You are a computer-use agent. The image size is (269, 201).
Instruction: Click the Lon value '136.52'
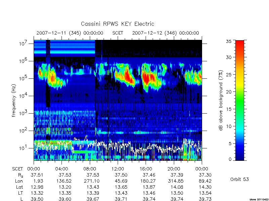(x=64, y=181)
